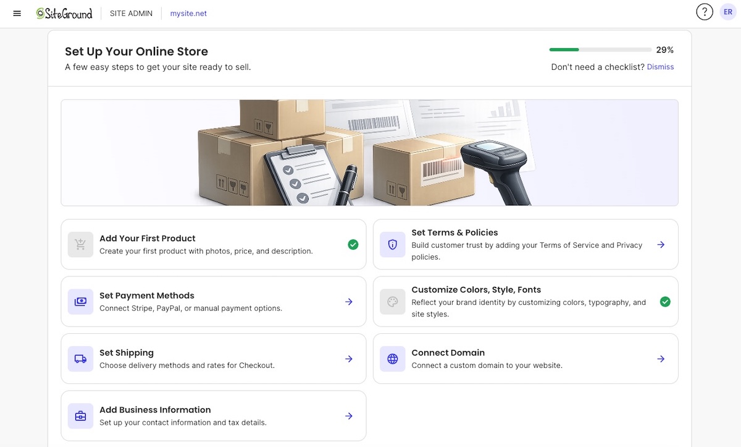
Task: Click the Set Up Your Online Store heading
Action: 136,51
